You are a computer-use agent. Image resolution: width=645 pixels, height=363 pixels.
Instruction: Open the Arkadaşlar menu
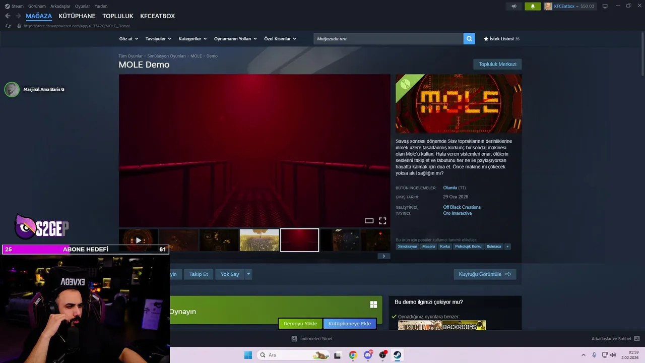pos(60,6)
